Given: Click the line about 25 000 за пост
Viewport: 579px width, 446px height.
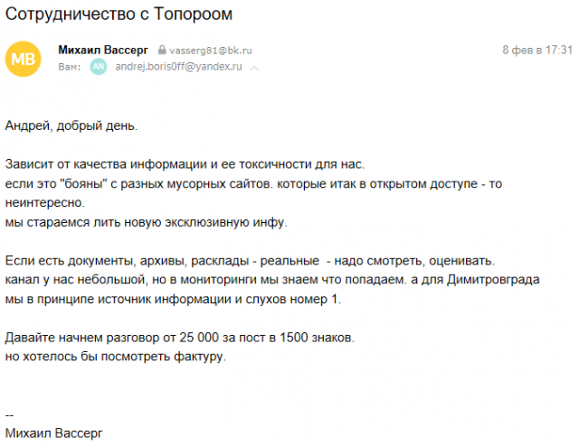Looking at the screenshot, I should click(x=181, y=338).
